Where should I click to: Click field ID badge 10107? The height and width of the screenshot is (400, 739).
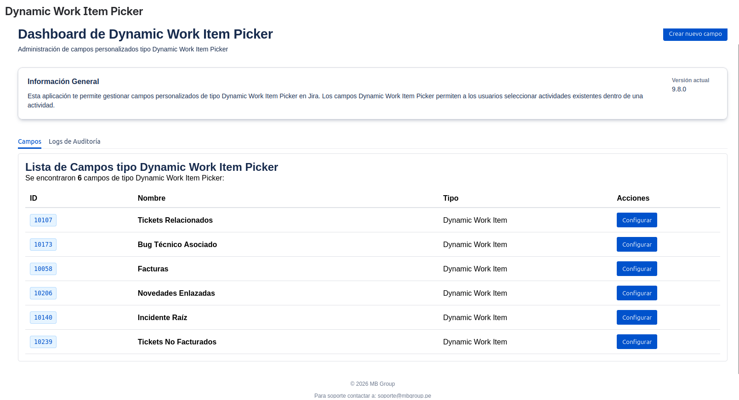tap(43, 220)
